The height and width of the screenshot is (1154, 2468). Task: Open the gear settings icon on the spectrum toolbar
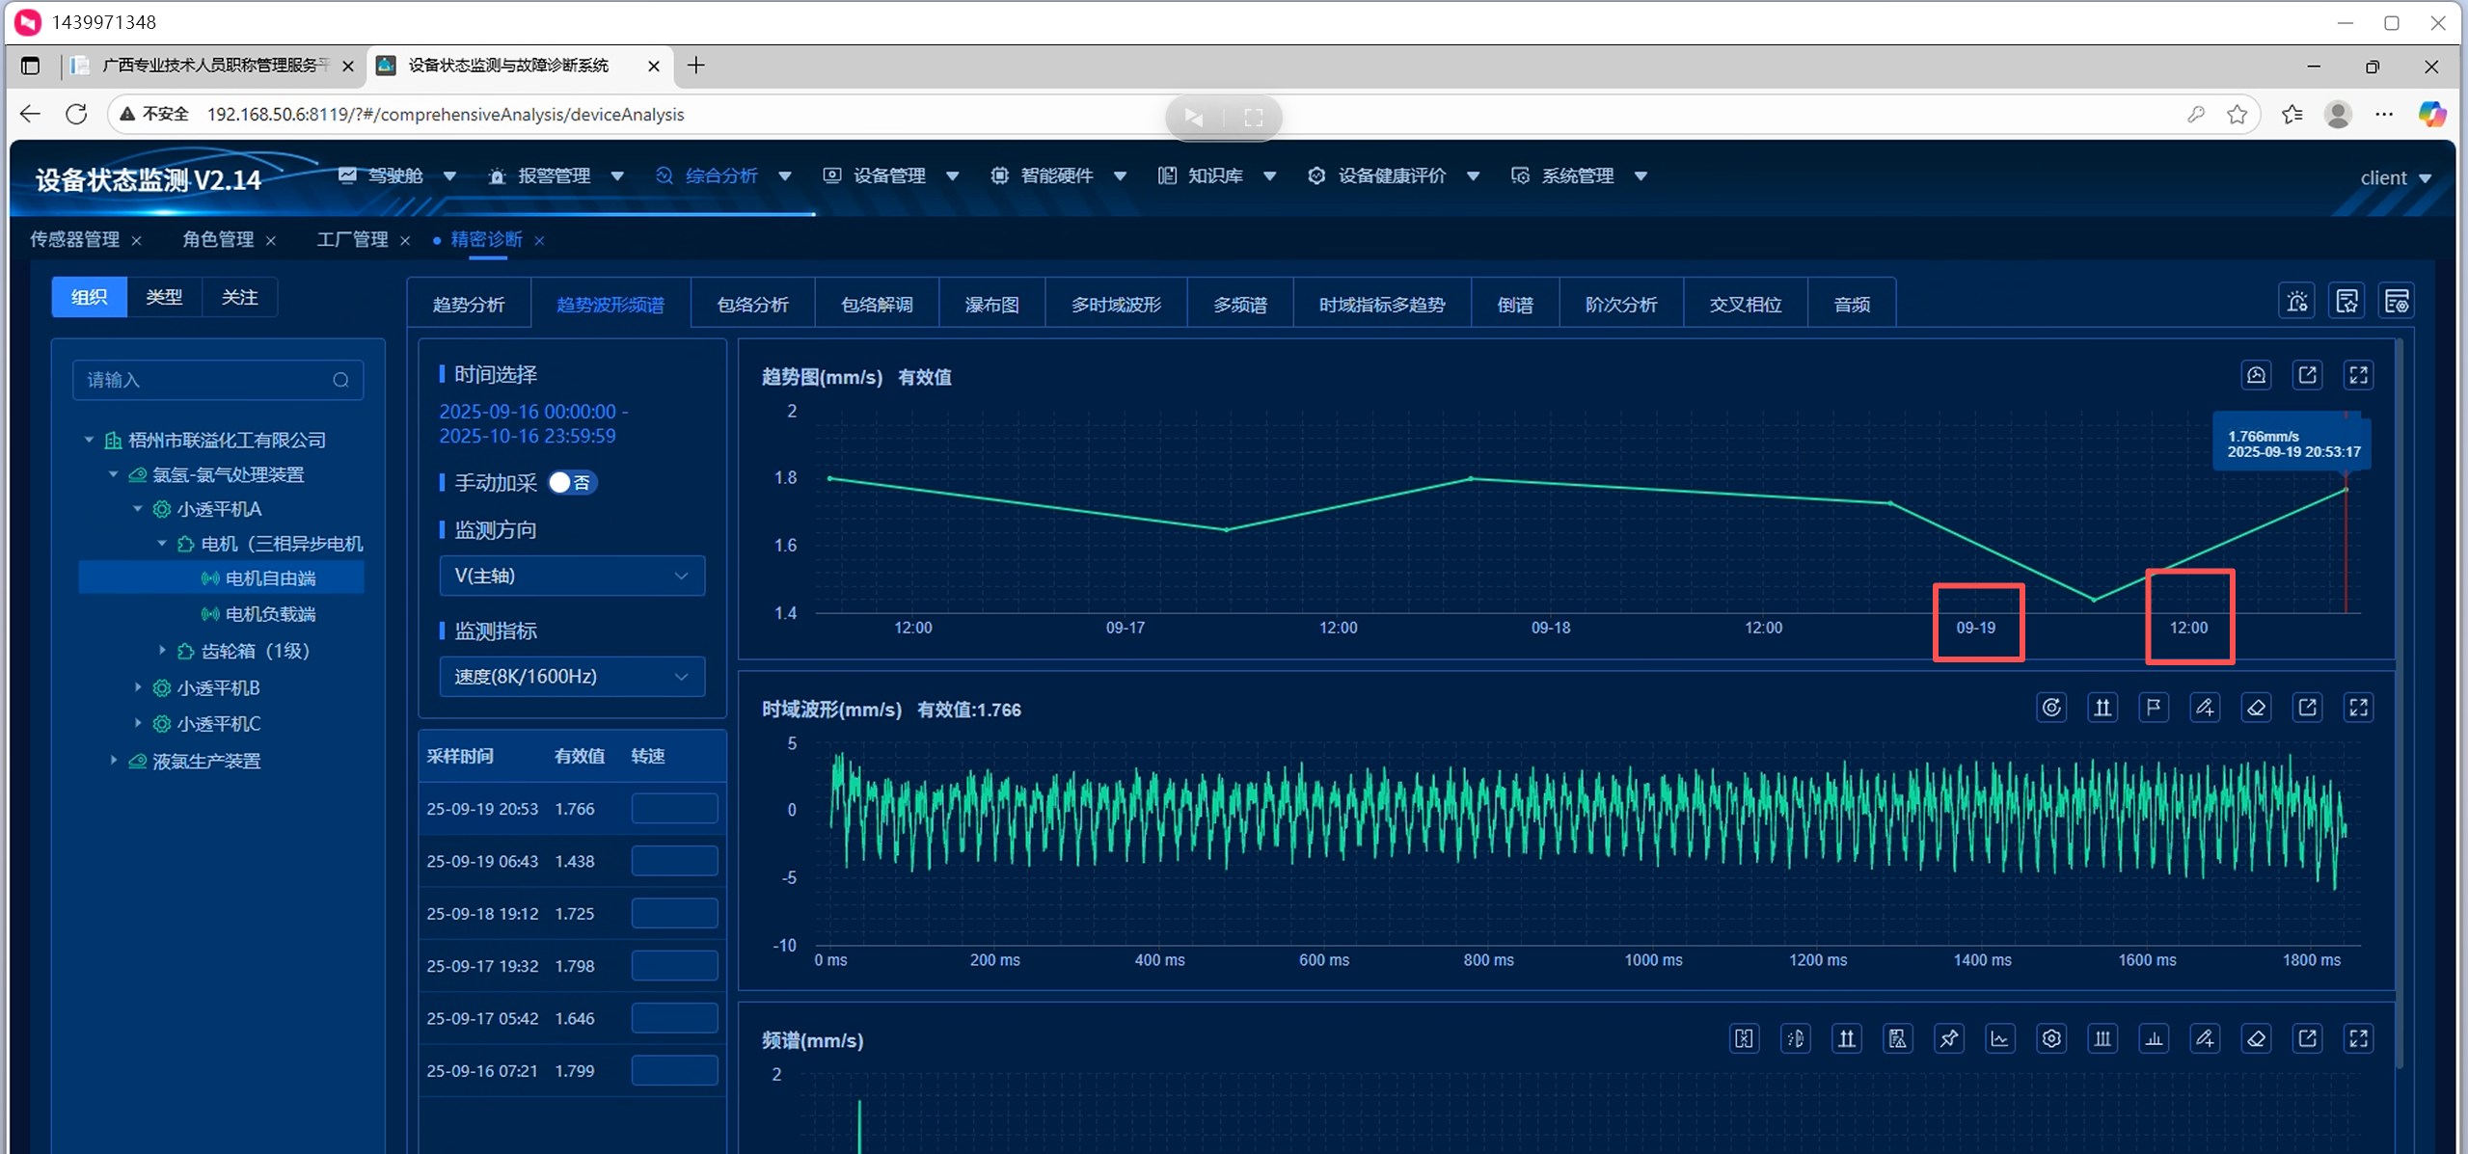[x=2051, y=1038]
